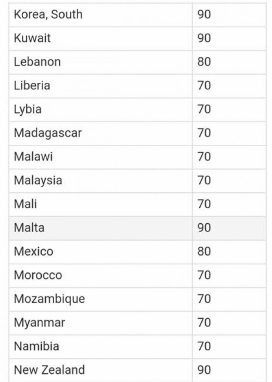Screen dimensions: 272x382
Task: Select the Malawi country cell
Action: 101,157
